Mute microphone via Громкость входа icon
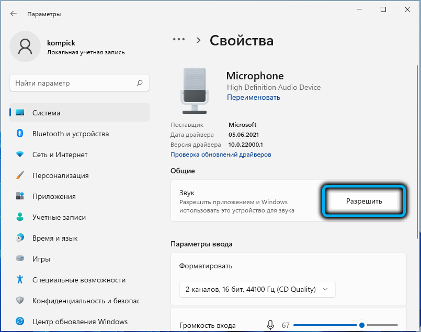Image resolution: width=421 pixels, height=332 pixels. (270, 325)
